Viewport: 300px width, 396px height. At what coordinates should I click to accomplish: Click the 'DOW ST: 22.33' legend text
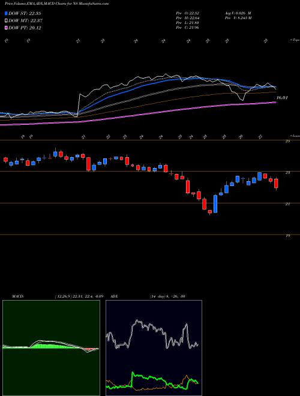click(25, 13)
